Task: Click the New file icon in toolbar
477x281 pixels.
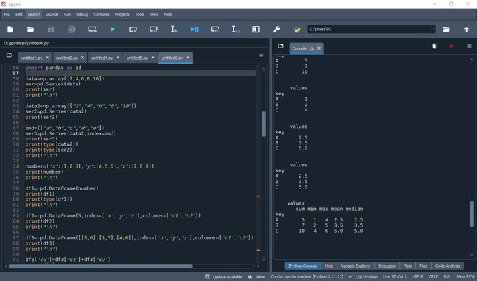Action: tap(10, 29)
